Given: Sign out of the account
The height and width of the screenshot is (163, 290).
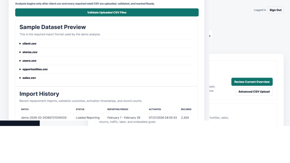Looking at the screenshot, I should [275, 10].
